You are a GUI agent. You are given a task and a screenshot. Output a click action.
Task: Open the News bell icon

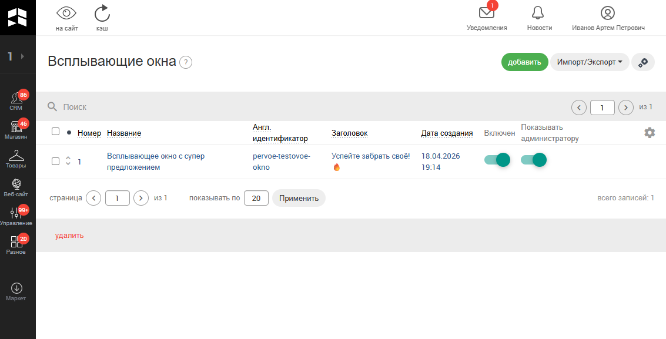539,13
